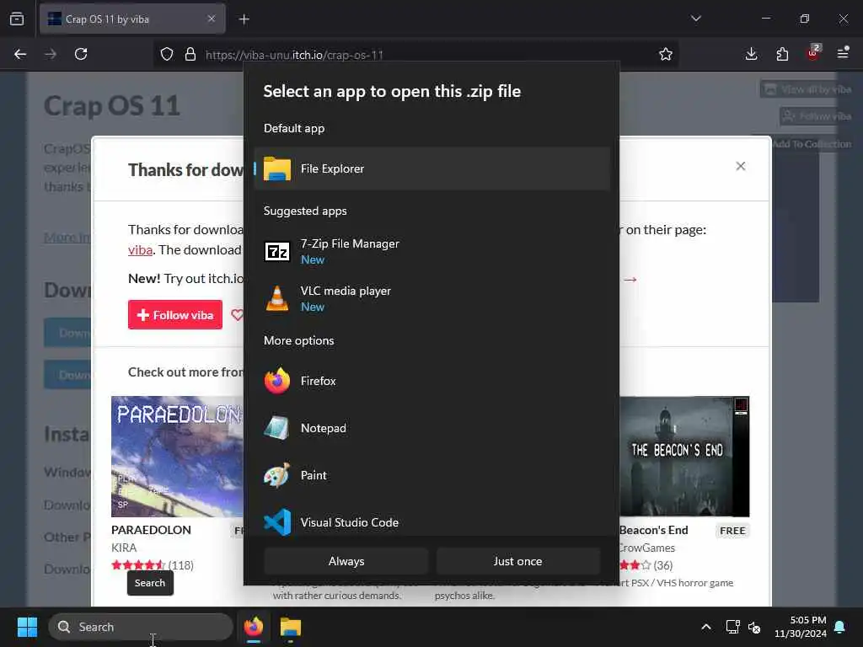863x647 pixels.
Task: Click the address bar URL
Action: coord(294,55)
